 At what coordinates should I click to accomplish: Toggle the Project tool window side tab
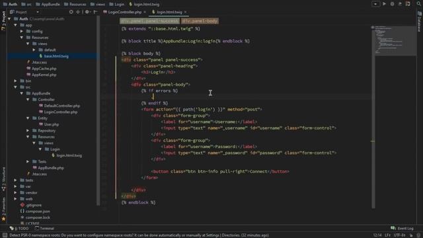[x=3, y=20]
